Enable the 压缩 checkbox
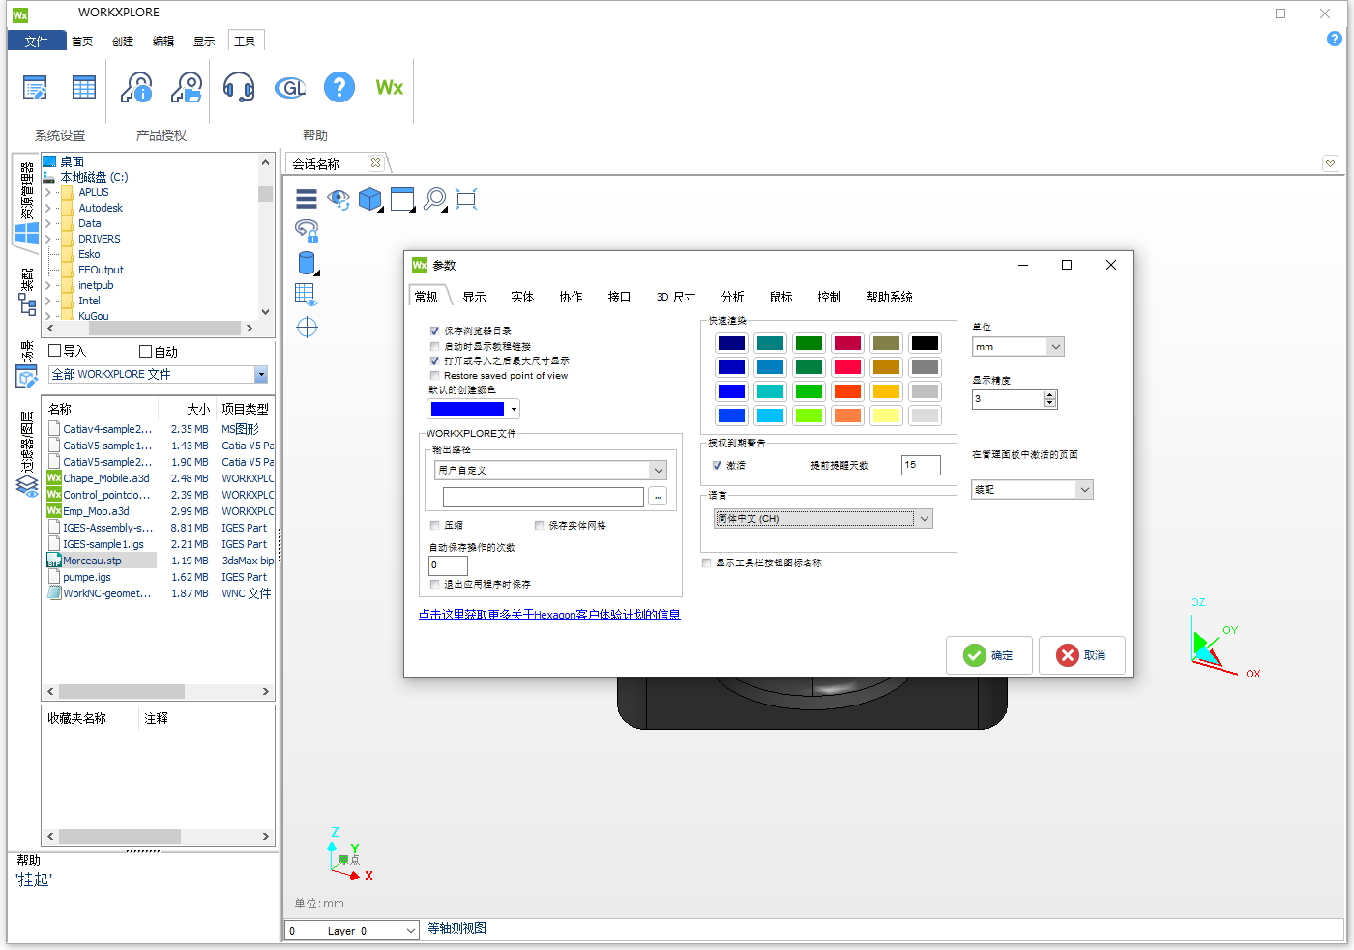Viewport: 1354px width, 950px height. [x=434, y=525]
